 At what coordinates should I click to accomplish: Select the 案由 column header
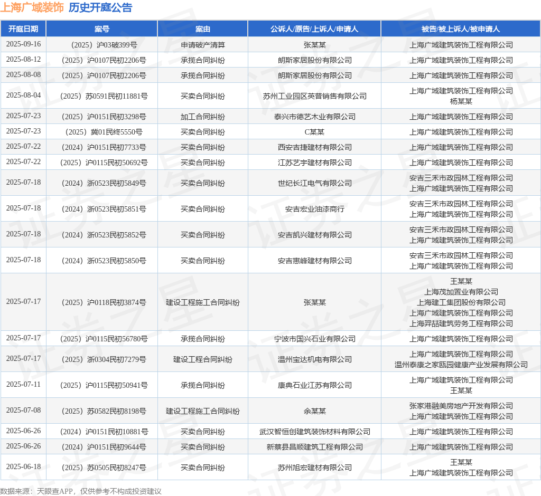pyautogui.click(x=202, y=29)
